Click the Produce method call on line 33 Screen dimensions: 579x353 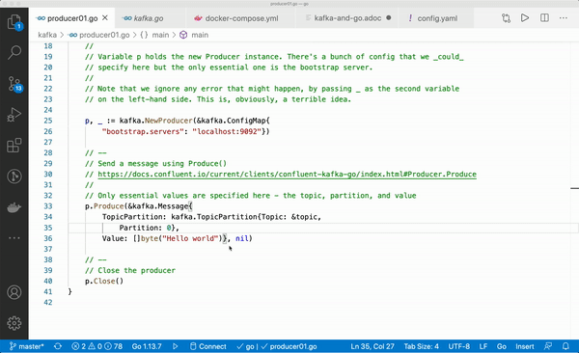(x=108, y=206)
